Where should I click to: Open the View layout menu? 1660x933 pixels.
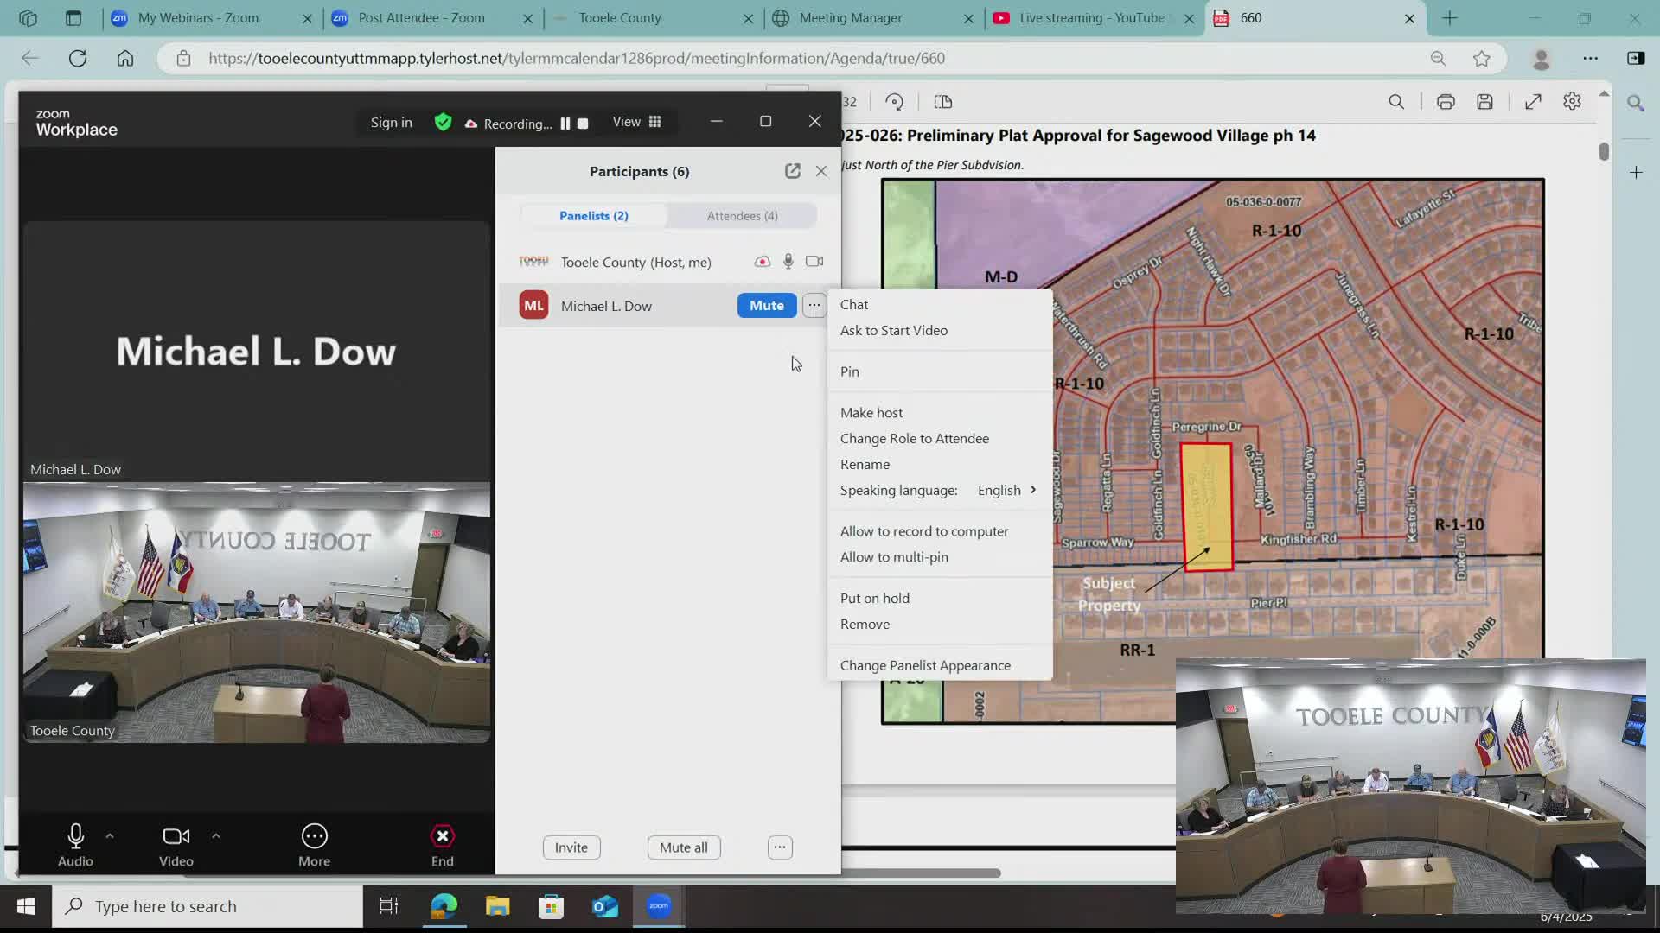[x=637, y=122]
